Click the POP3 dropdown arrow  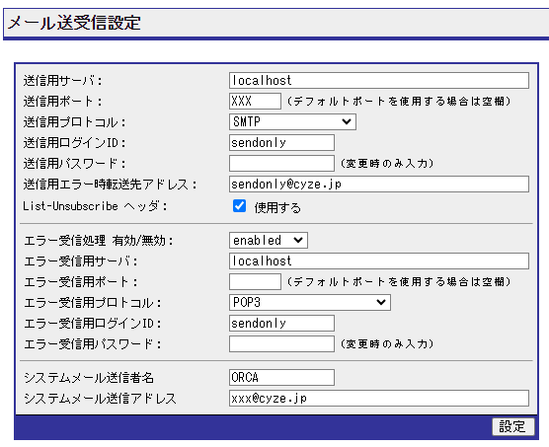click(381, 302)
